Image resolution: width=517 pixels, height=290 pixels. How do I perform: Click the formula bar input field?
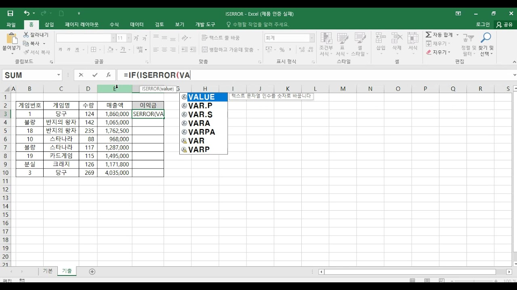tap(315, 75)
